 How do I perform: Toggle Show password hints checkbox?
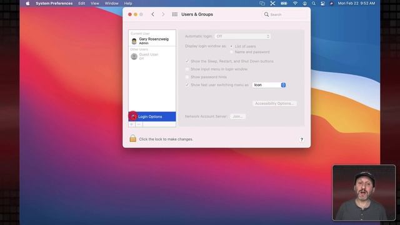(x=187, y=77)
